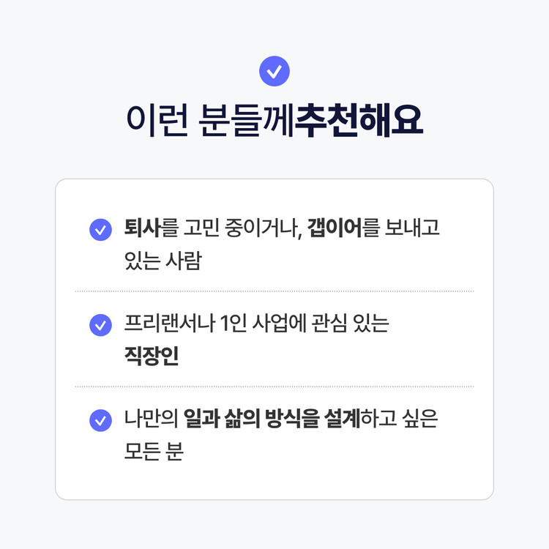Click the large checkmark badge above the heading
Viewport: 549px width, 549px height.
[274, 71]
